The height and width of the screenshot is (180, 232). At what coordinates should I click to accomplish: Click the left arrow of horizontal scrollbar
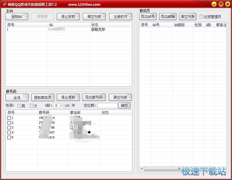142,169
